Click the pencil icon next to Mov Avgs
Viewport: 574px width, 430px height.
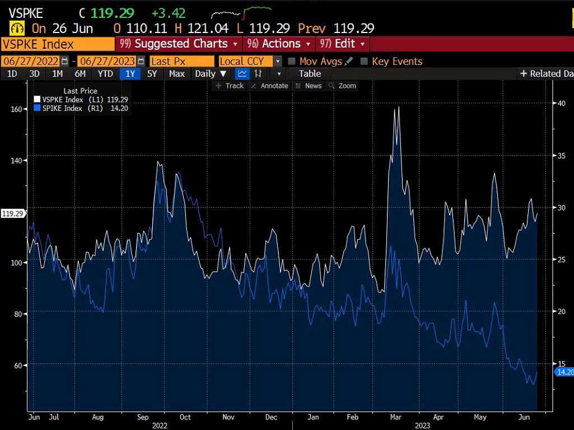click(349, 61)
